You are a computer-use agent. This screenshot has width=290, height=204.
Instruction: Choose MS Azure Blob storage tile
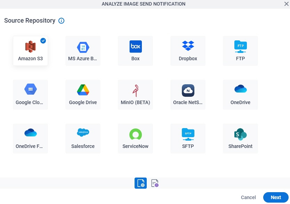[83, 51]
